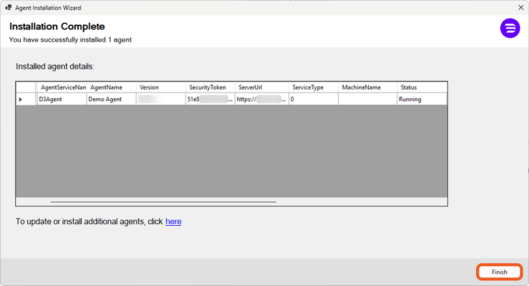Click the table's horizontal scrollbar
The height and width of the screenshot is (286, 529).
(163, 202)
